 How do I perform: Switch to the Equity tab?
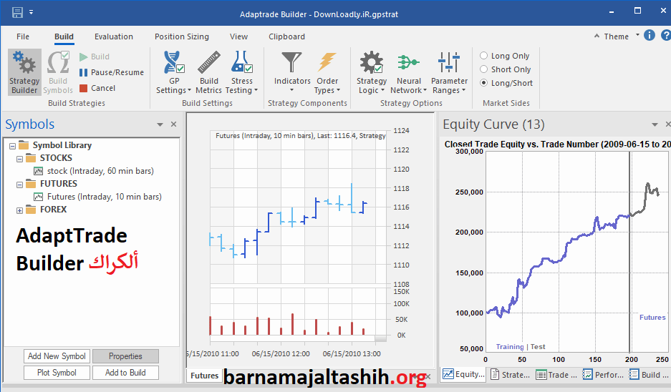click(x=463, y=374)
